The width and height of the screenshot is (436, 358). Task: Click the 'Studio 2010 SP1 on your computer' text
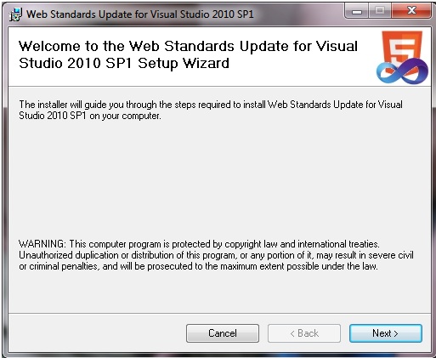click(x=90, y=116)
